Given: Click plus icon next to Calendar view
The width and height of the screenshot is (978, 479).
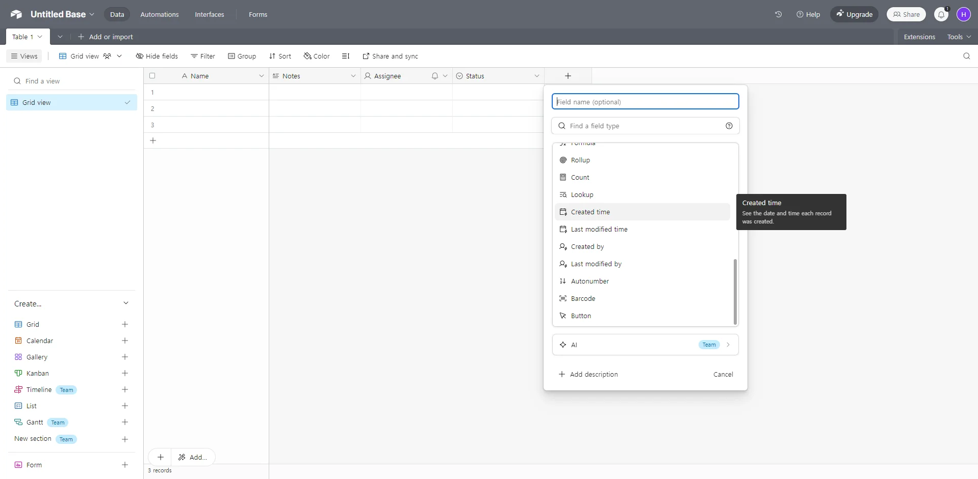Looking at the screenshot, I should coord(125,341).
